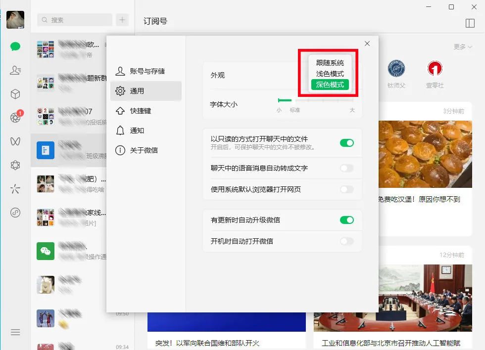Open the 通用 settings tab
Screen dimensions: 485x350
click(x=145, y=91)
